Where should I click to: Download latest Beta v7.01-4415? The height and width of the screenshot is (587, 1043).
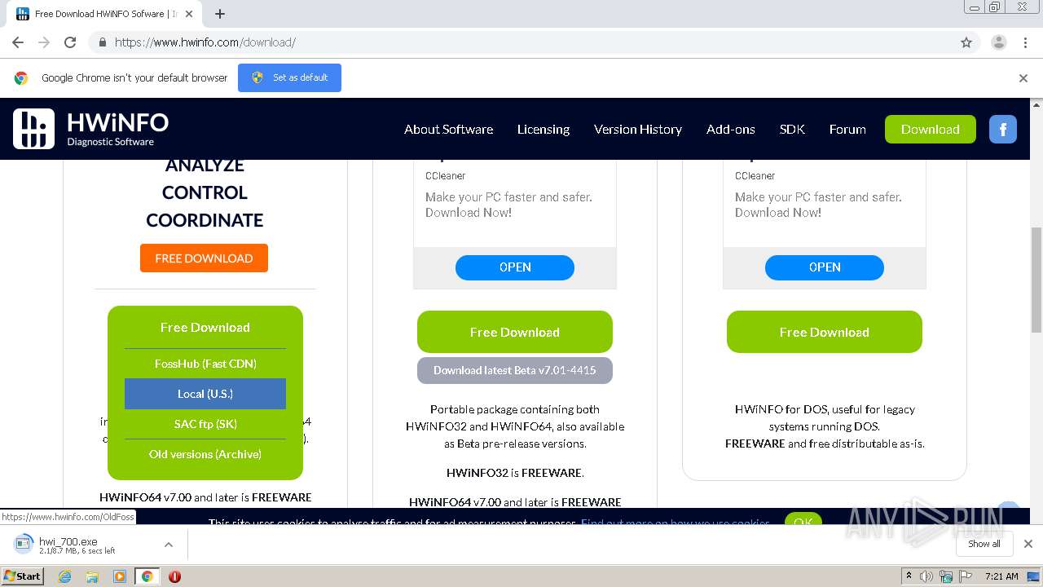pyautogui.click(x=515, y=370)
